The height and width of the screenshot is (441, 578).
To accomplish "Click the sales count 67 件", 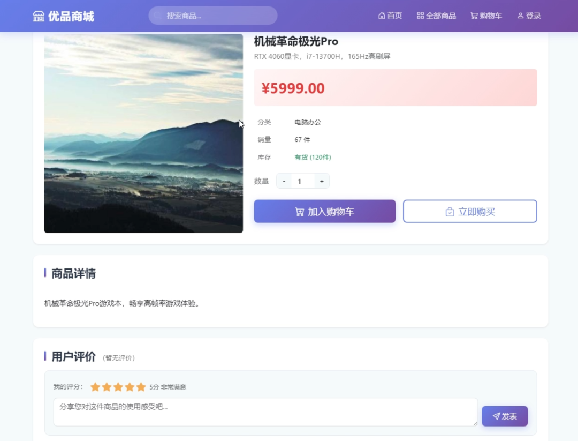I will click(x=302, y=139).
